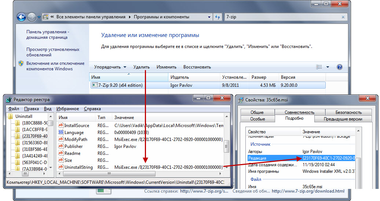Click binary icon of Language value
Screen dimensions: 380x201
coord(61,132)
